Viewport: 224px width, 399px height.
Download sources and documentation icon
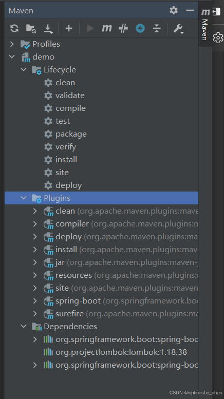48,29
